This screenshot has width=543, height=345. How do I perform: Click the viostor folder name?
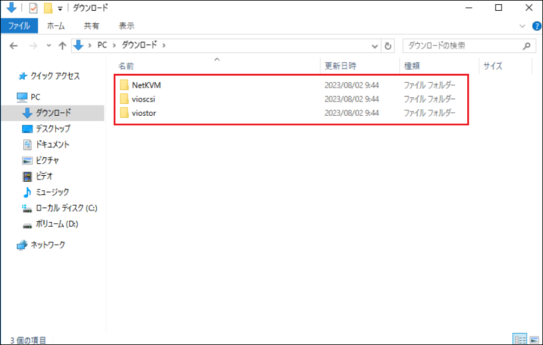pos(144,113)
